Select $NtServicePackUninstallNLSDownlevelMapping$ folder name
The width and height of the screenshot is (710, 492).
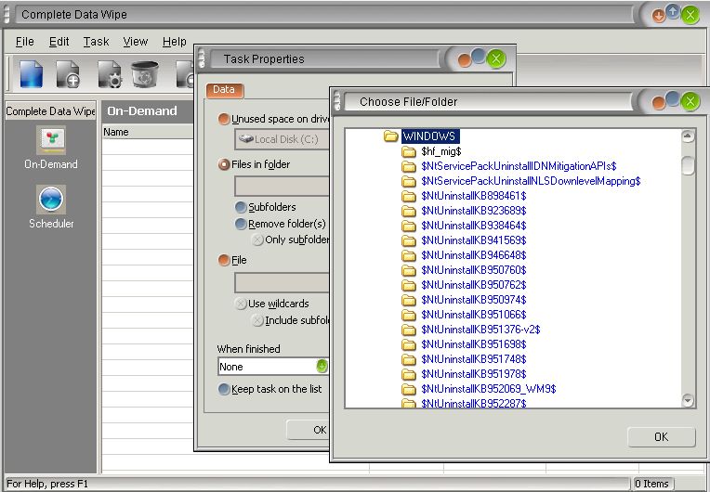tap(531, 181)
